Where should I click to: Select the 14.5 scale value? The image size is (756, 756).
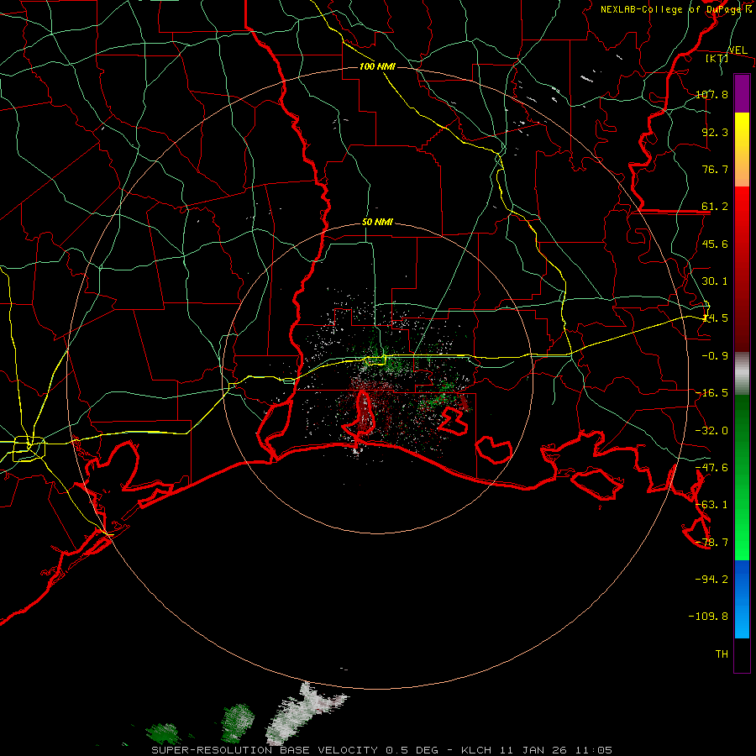coord(715,318)
